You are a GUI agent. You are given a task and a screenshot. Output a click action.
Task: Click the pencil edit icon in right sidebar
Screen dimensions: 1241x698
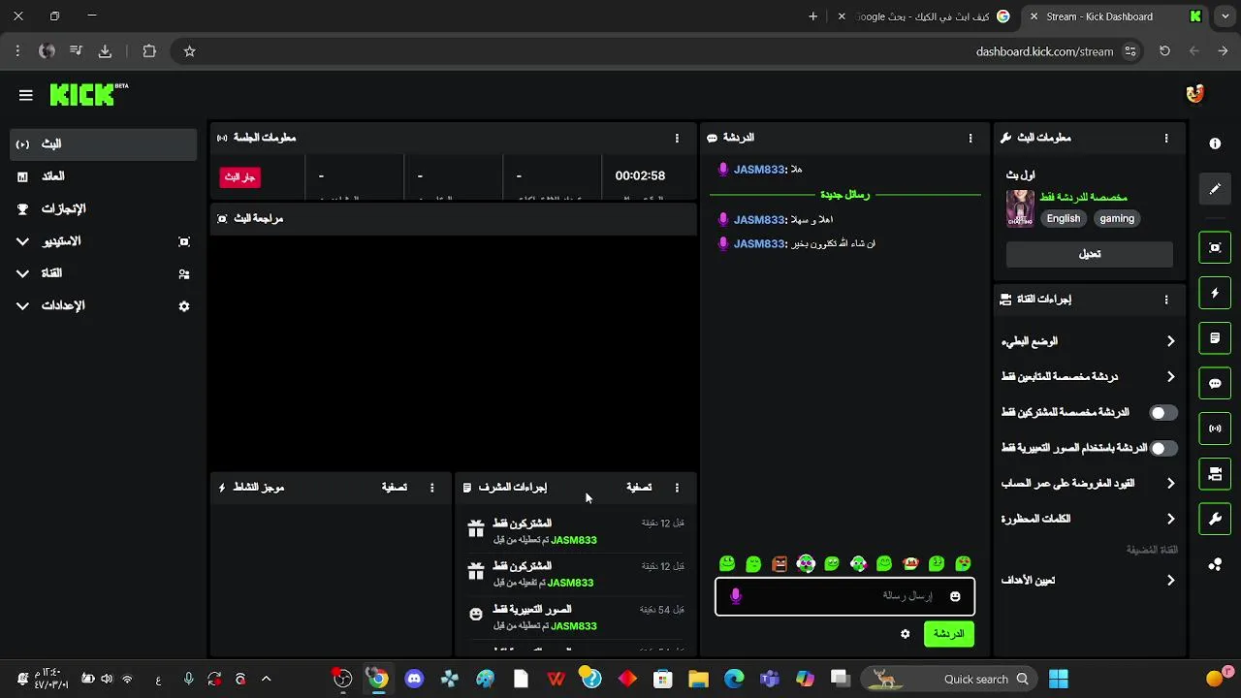pyautogui.click(x=1215, y=189)
